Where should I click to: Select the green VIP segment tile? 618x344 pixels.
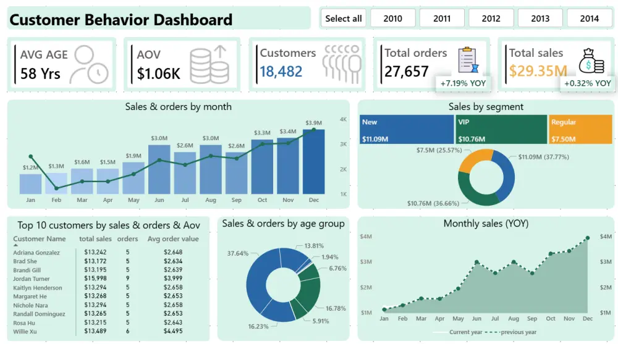(x=501, y=129)
